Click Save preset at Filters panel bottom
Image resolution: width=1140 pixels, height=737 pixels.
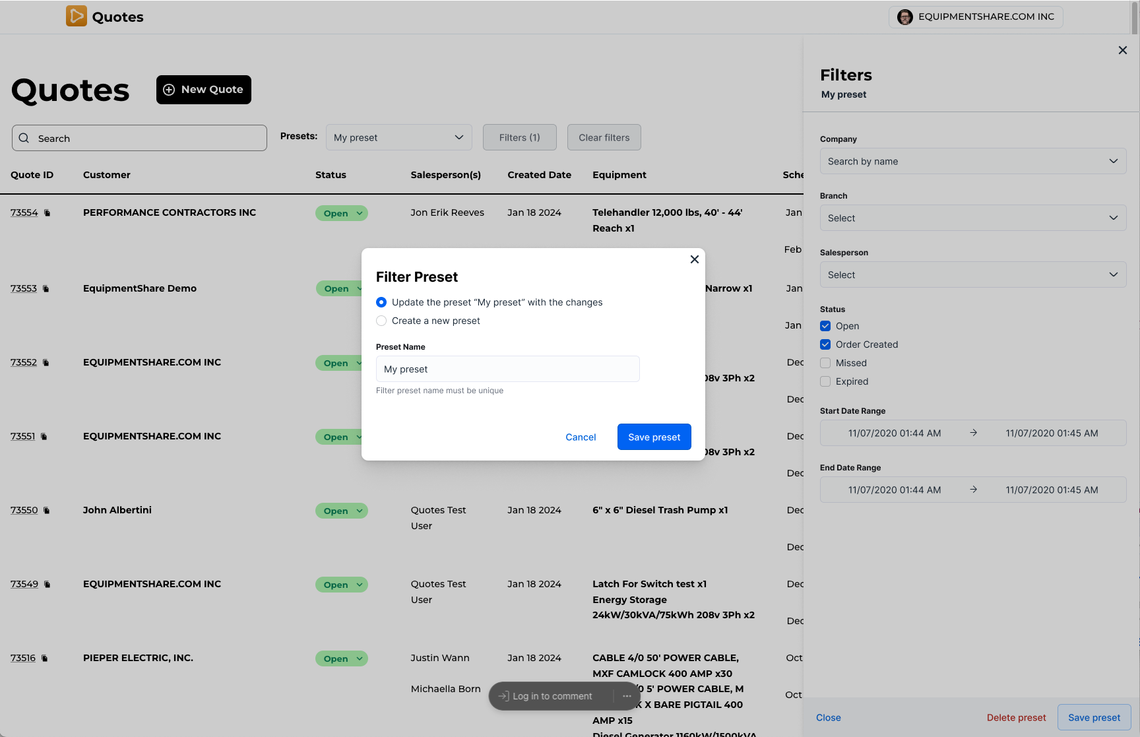[1094, 717]
